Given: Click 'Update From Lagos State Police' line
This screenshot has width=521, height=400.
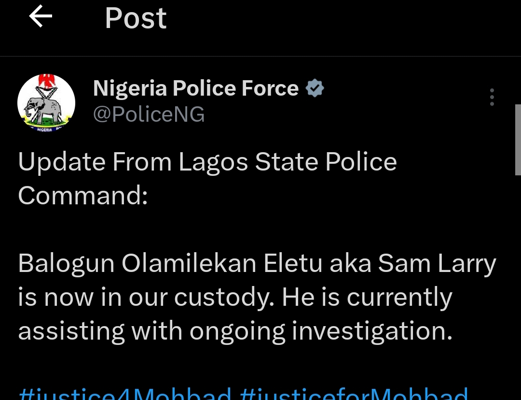Looking at the screenshot, I should (x=207, y=162).
